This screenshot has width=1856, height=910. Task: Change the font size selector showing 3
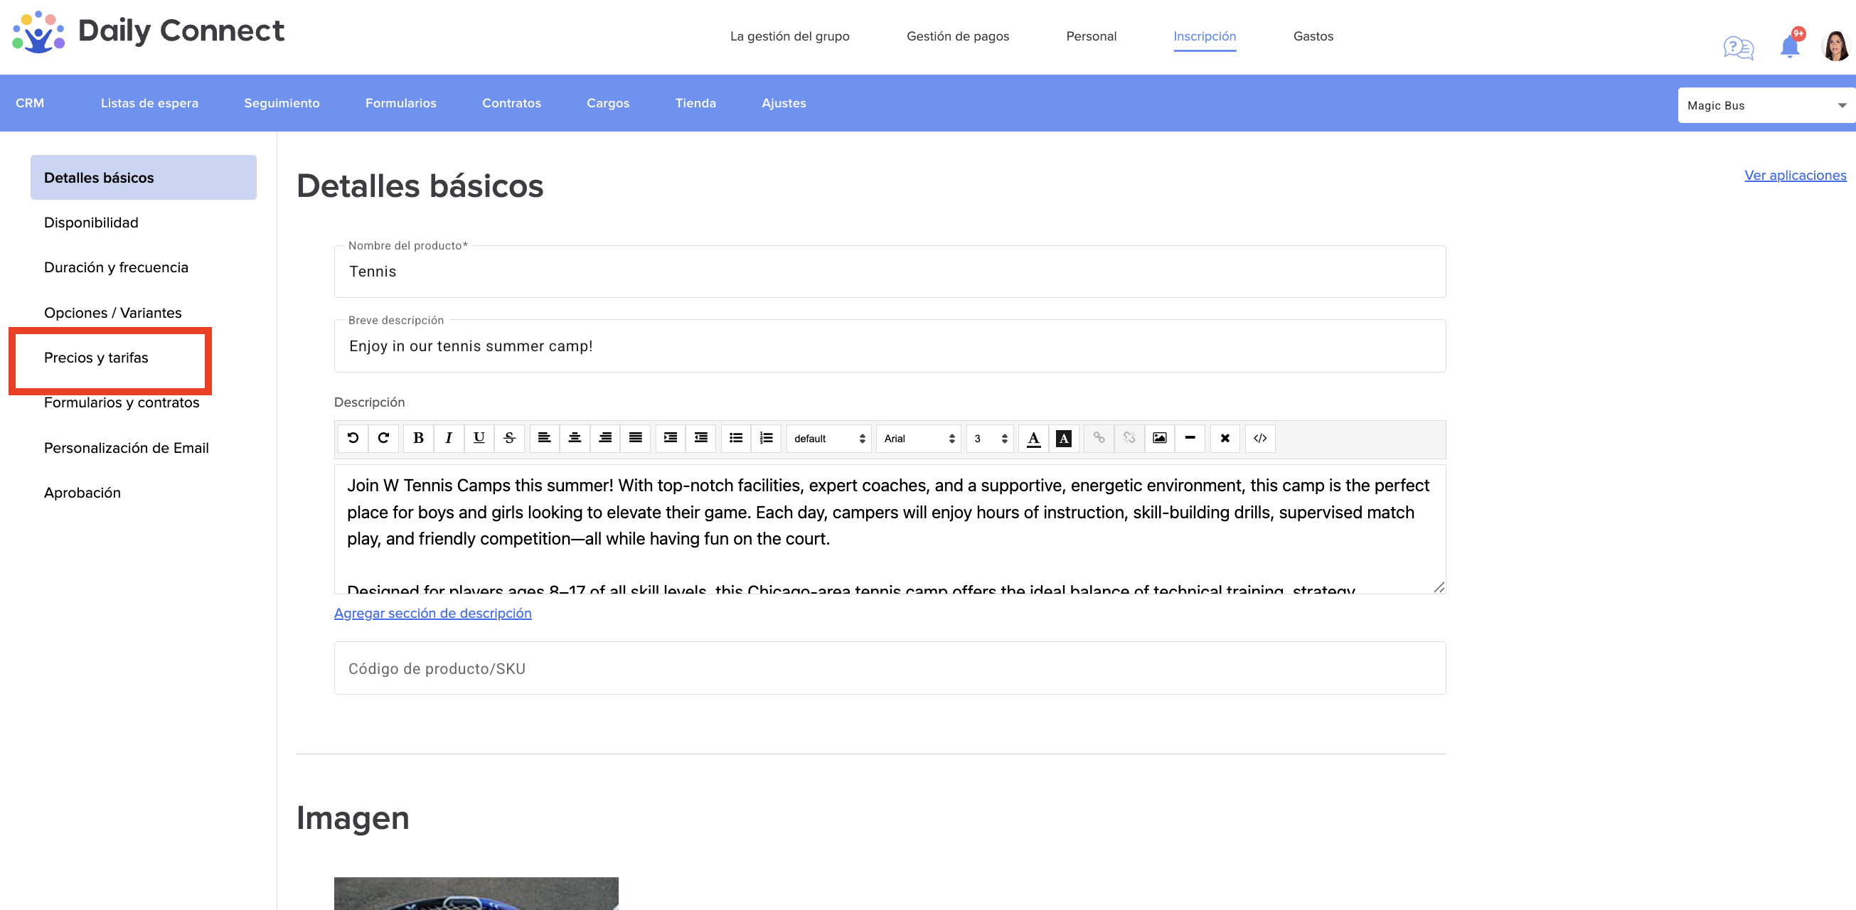tap(990, 438)
